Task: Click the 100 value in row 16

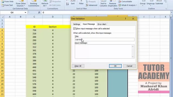Action: [96, 71]
